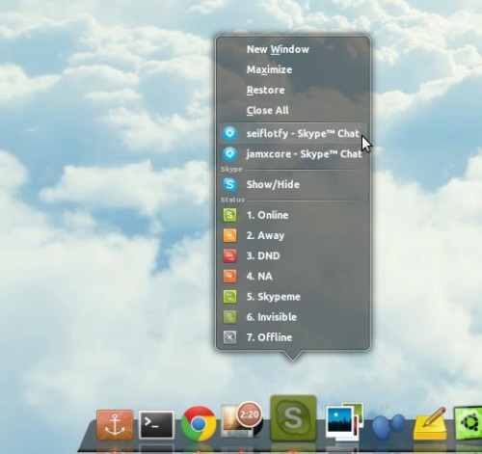Set Skype status to 3. DND
Viewport: 482px width, 454px height.
click(292, 255)
